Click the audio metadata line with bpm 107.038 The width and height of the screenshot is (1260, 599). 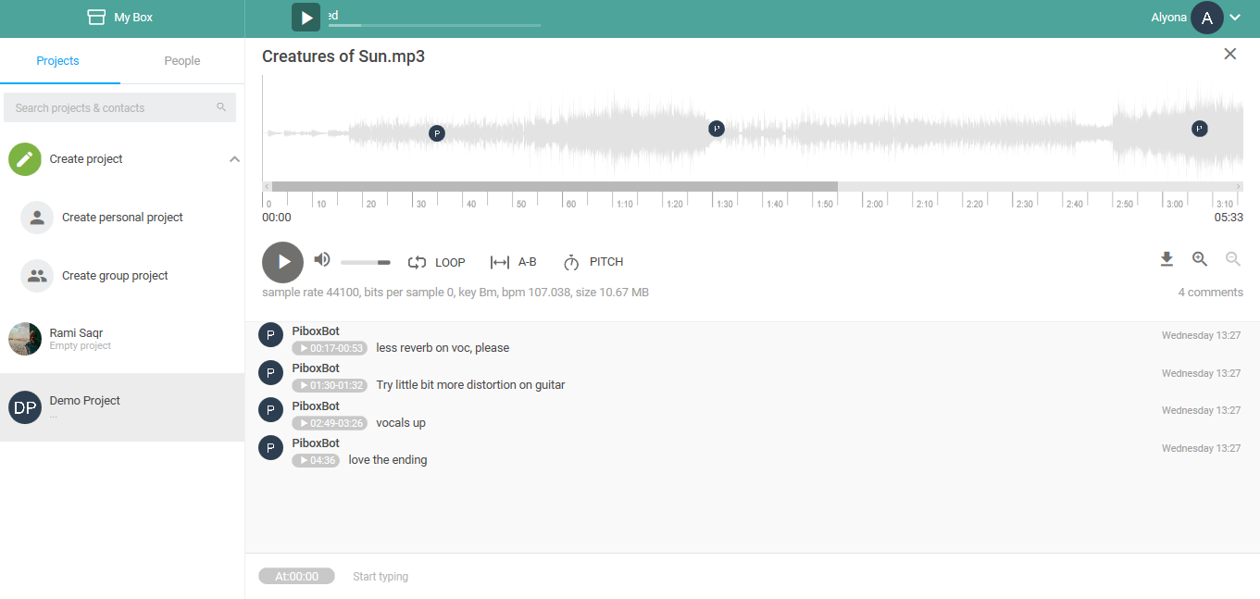point(455,293)
